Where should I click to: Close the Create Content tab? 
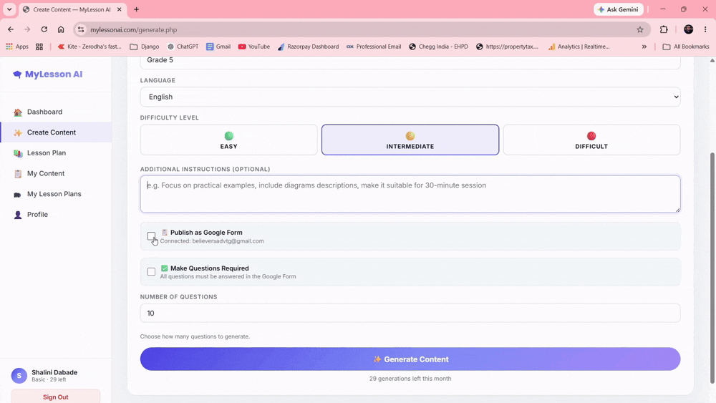point(119,9)
